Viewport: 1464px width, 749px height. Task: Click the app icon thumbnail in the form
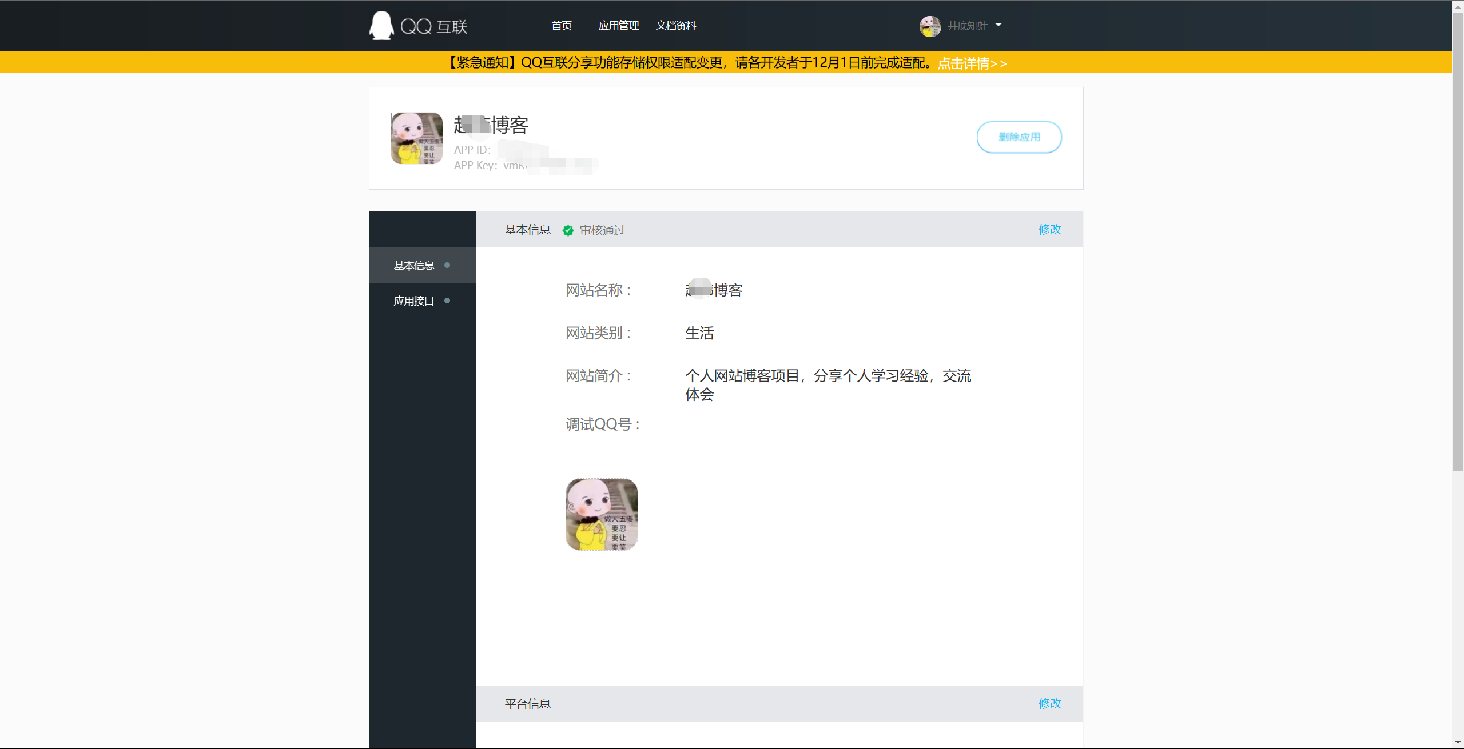601,514
